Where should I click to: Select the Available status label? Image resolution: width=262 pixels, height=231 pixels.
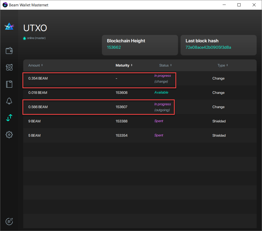[x=161, y=93]
